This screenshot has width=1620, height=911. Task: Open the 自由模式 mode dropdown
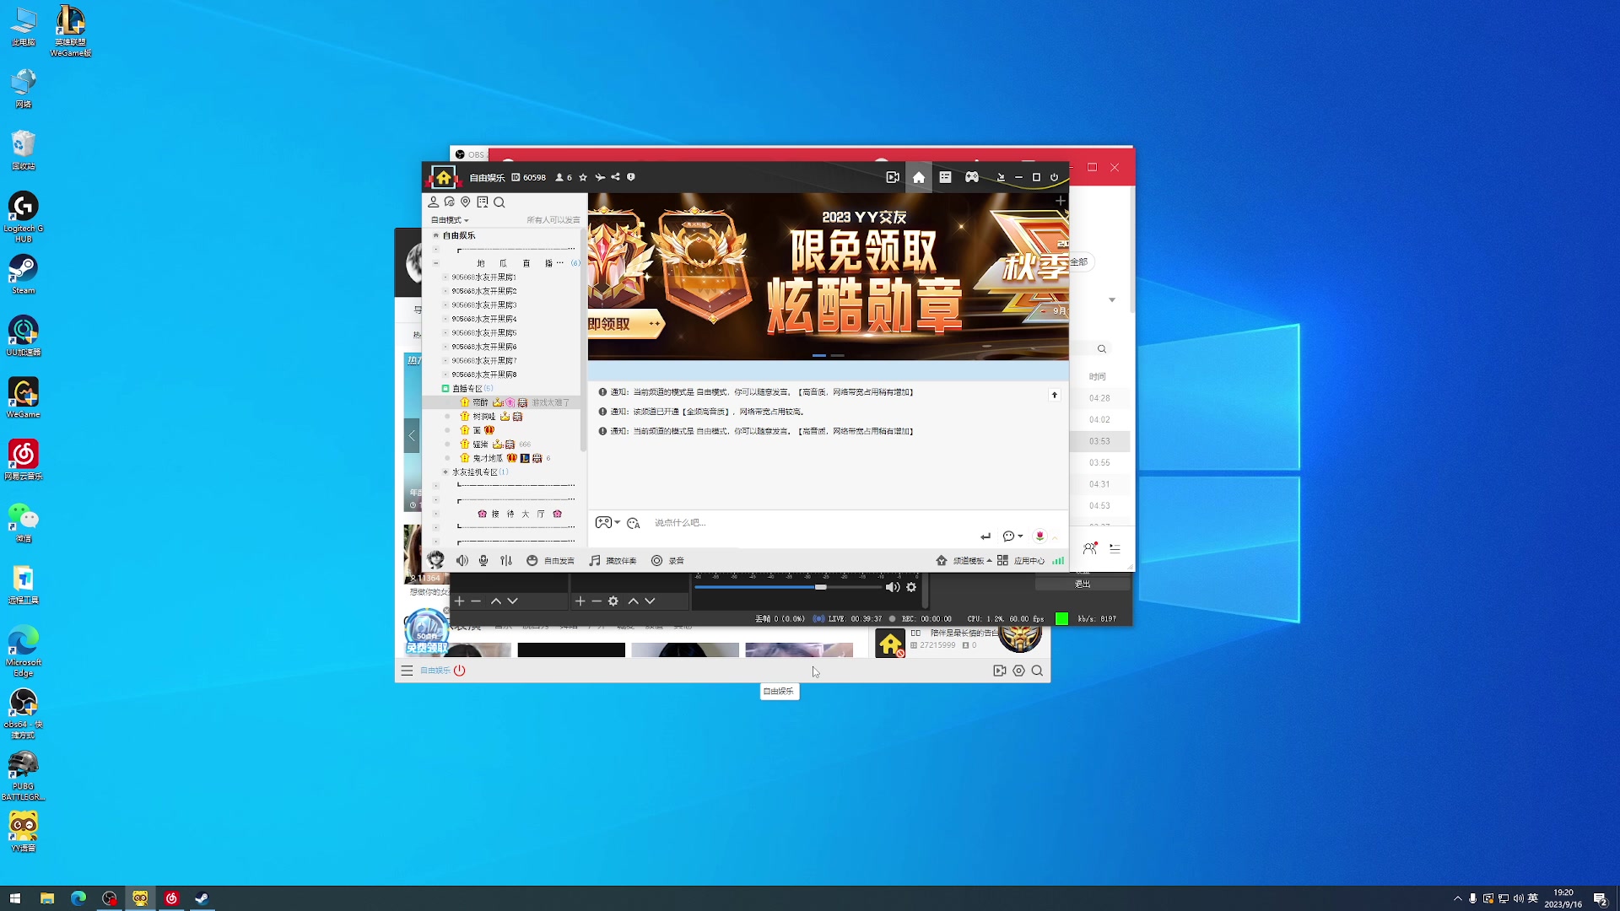[450, 220]
